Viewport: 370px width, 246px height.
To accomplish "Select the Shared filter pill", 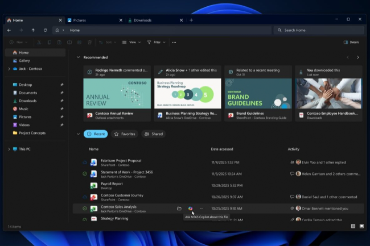I will pos(154,134).
